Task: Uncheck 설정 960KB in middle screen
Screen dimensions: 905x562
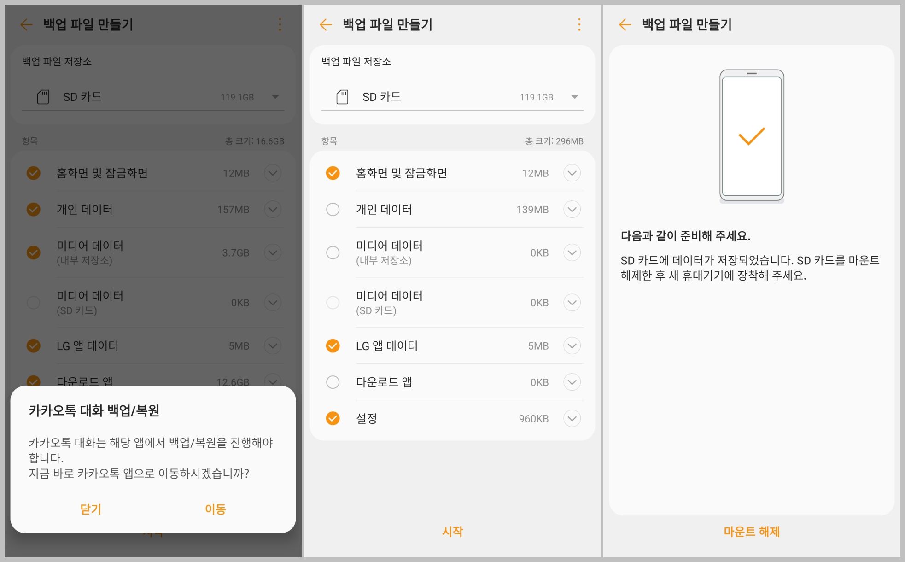Action: pos(333,418)
